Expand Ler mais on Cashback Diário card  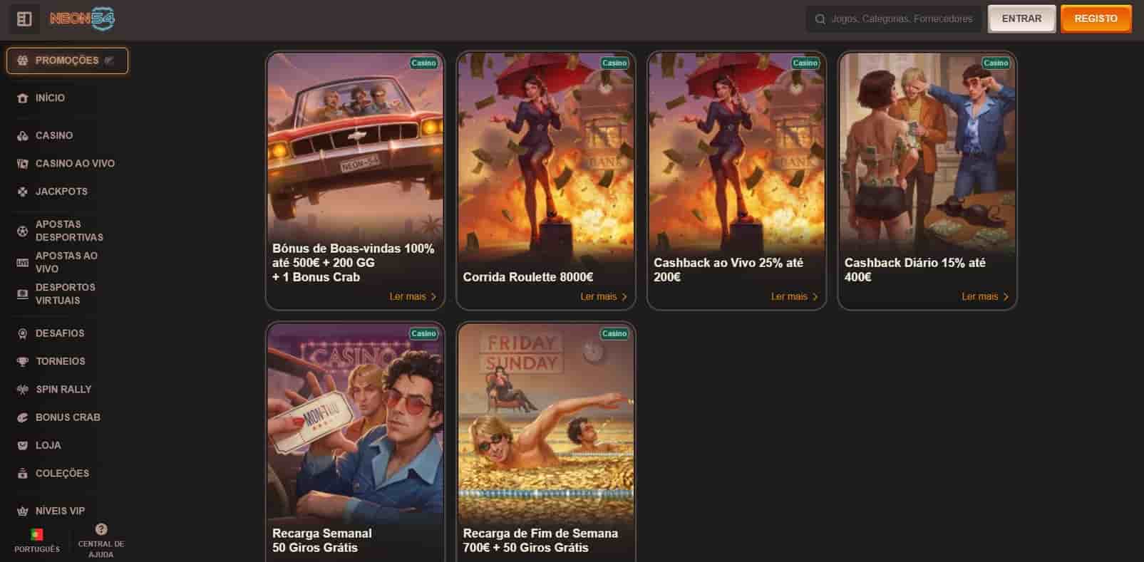tap(984, 296)
